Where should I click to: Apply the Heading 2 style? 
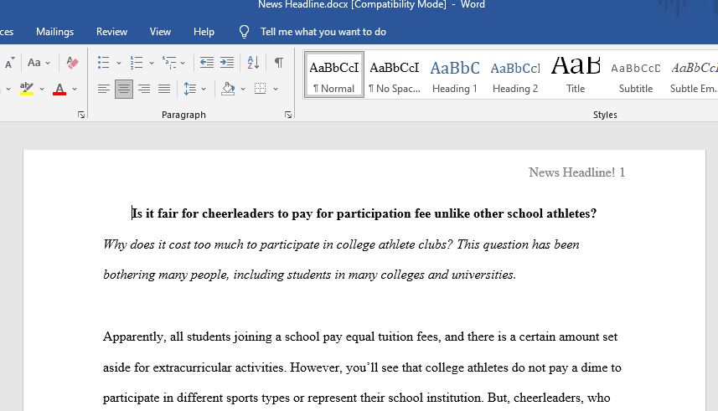click(515, 74)
